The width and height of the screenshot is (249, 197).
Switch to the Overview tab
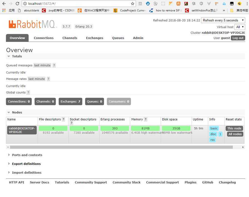pos(17,38)
